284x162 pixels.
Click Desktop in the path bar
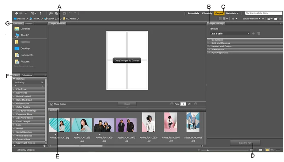tap(20, 19)
